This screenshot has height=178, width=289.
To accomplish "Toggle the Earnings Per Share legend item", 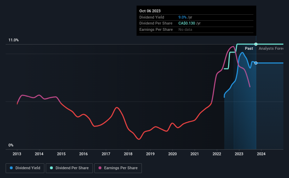I will (120, 168).
